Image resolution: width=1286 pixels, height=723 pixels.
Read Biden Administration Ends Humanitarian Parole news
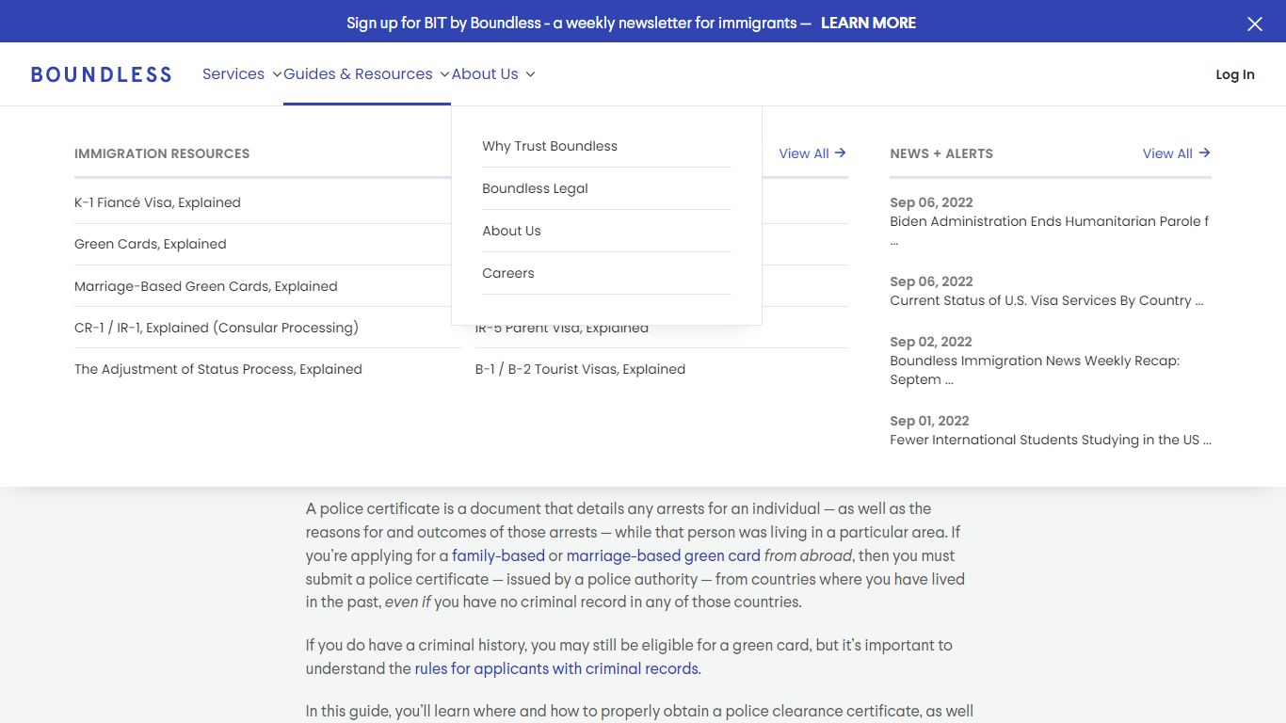pos(1050,231)
